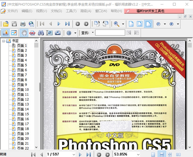Switch to facing pages layout
This screenshot has height=157, width=193.
[x=178, y=154]
